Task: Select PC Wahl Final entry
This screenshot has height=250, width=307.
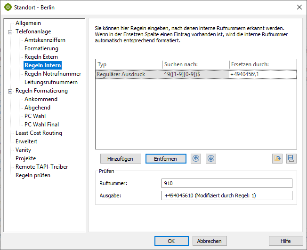Action: (x=41, y=125)
